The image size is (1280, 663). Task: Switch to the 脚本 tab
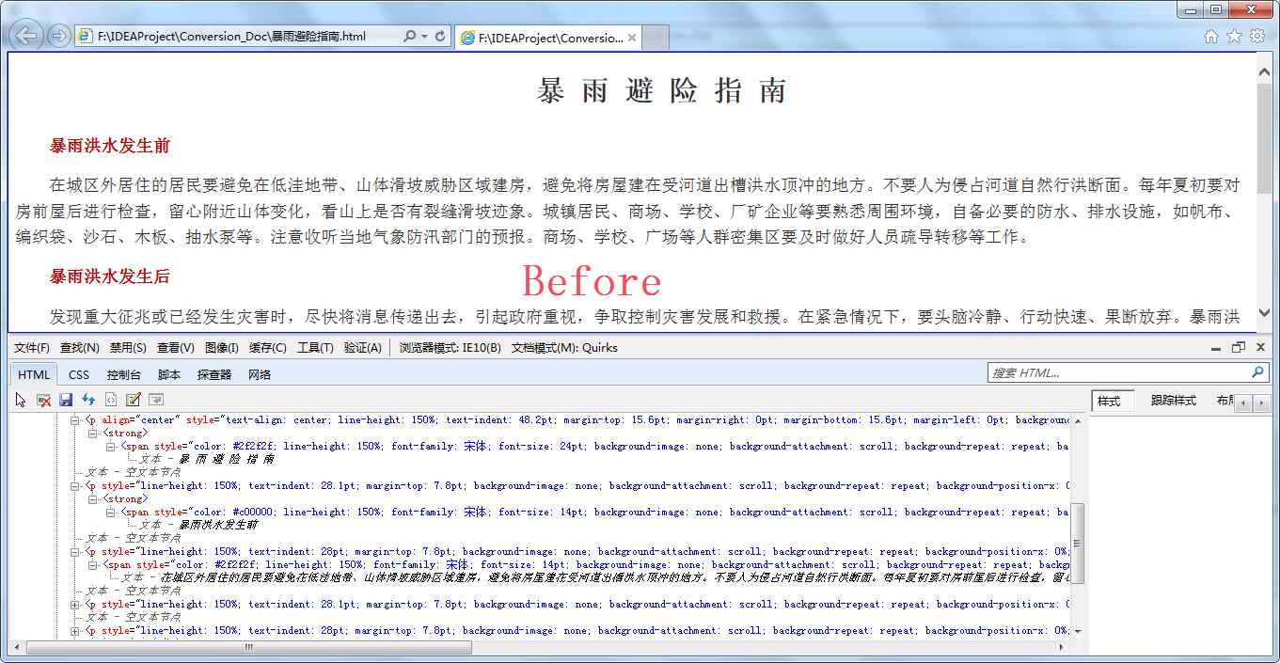pyautogui.click(x=169, y=374)
